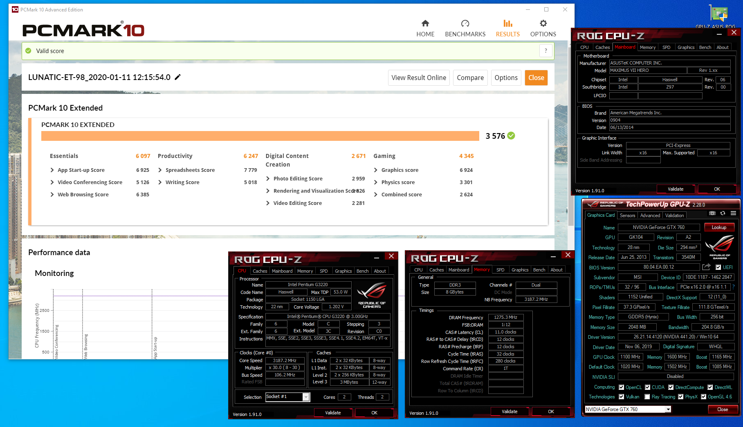The height and width of the screenshot is (427, 743).
Task: Toggle the OpenGL 4.6 checkbox
Action: coord(704,397)
